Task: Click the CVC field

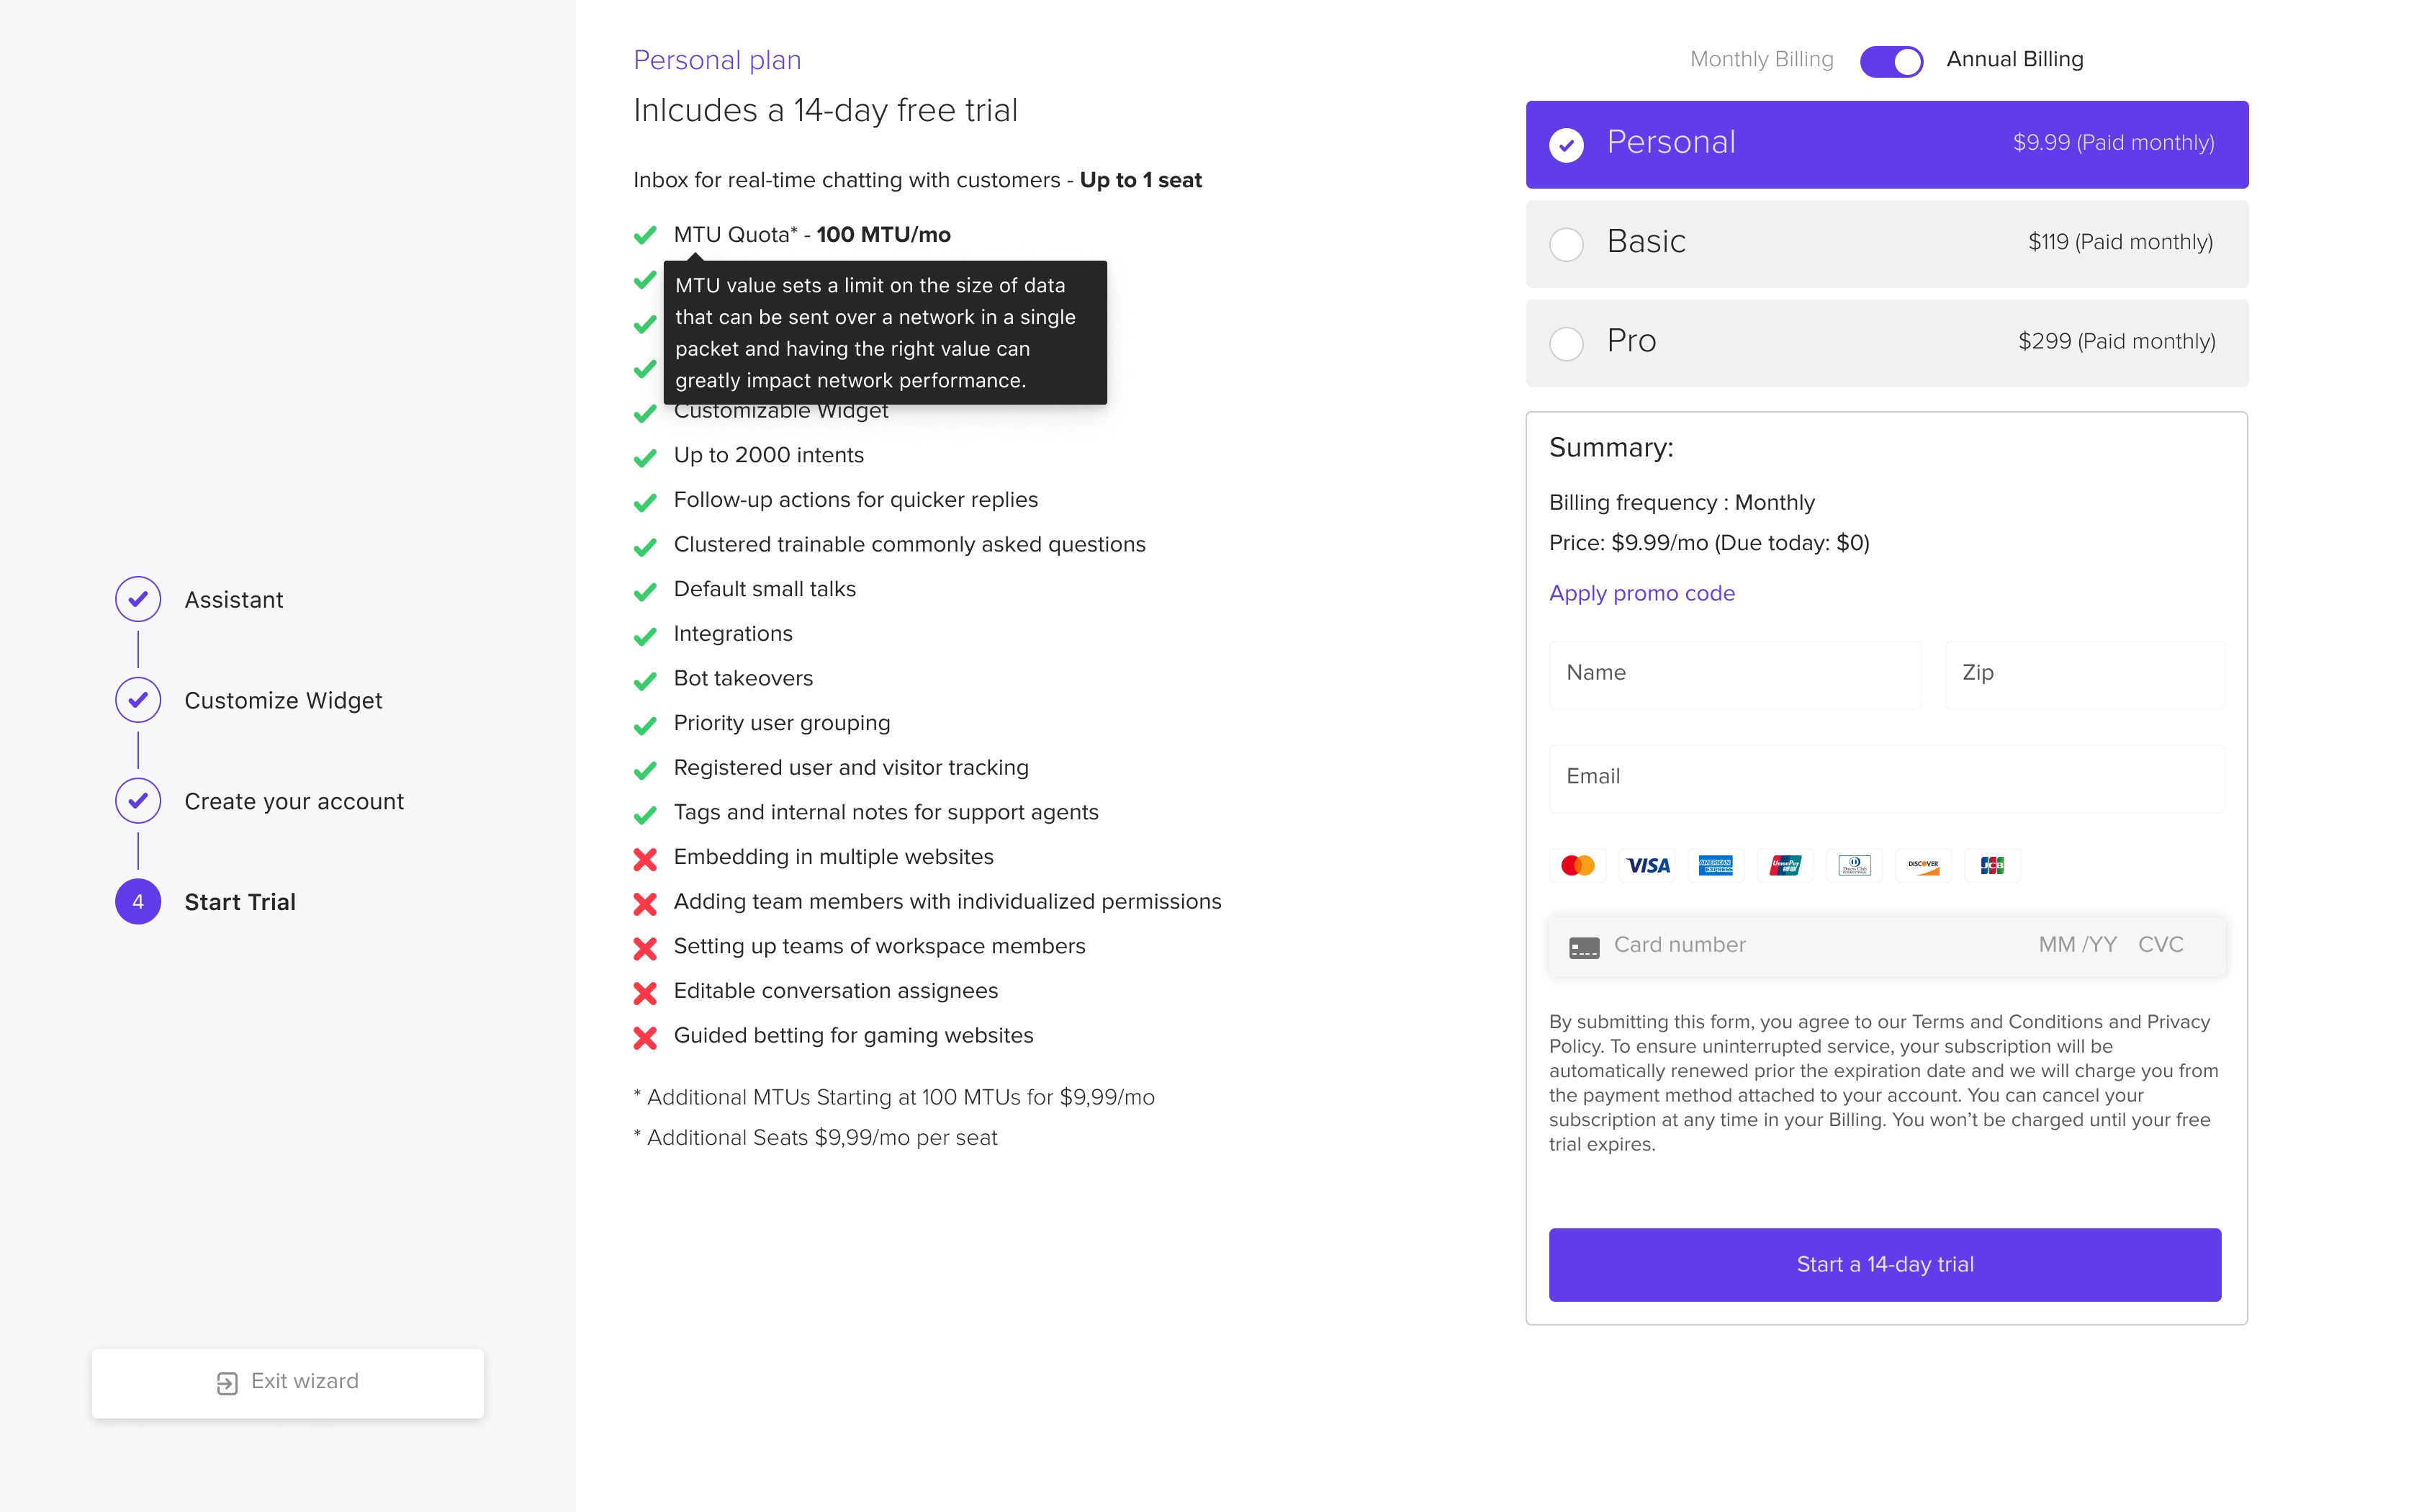Action: 2160,945
